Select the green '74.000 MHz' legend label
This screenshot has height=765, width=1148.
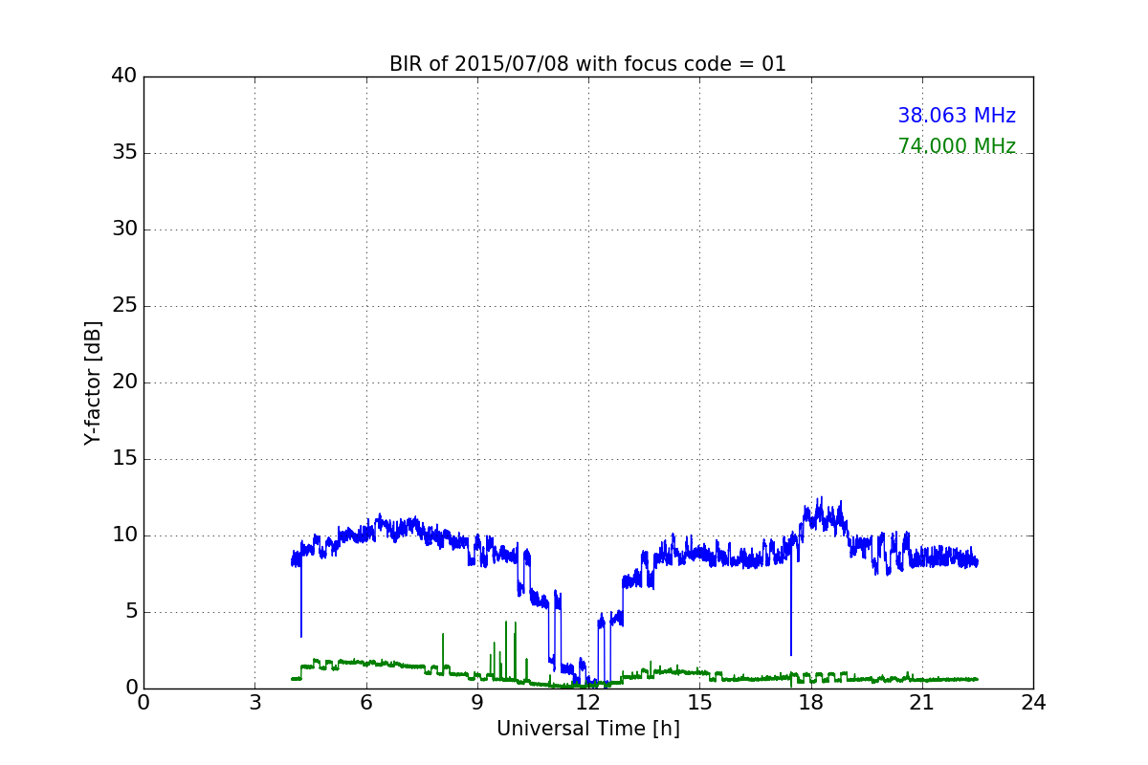click(957, 146)
